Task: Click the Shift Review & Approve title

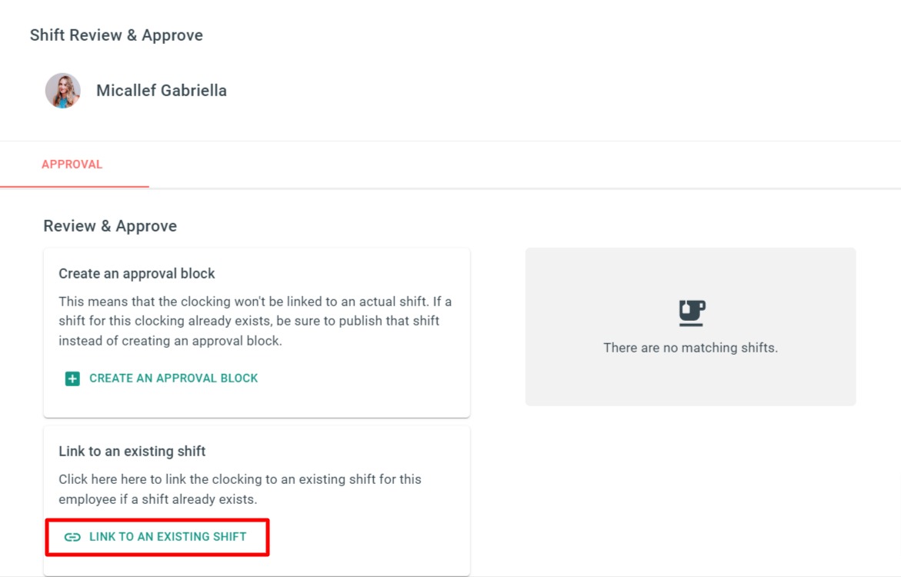Action: 117,35
